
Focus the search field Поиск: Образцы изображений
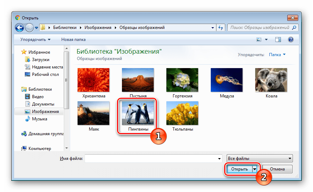(259, 28)
